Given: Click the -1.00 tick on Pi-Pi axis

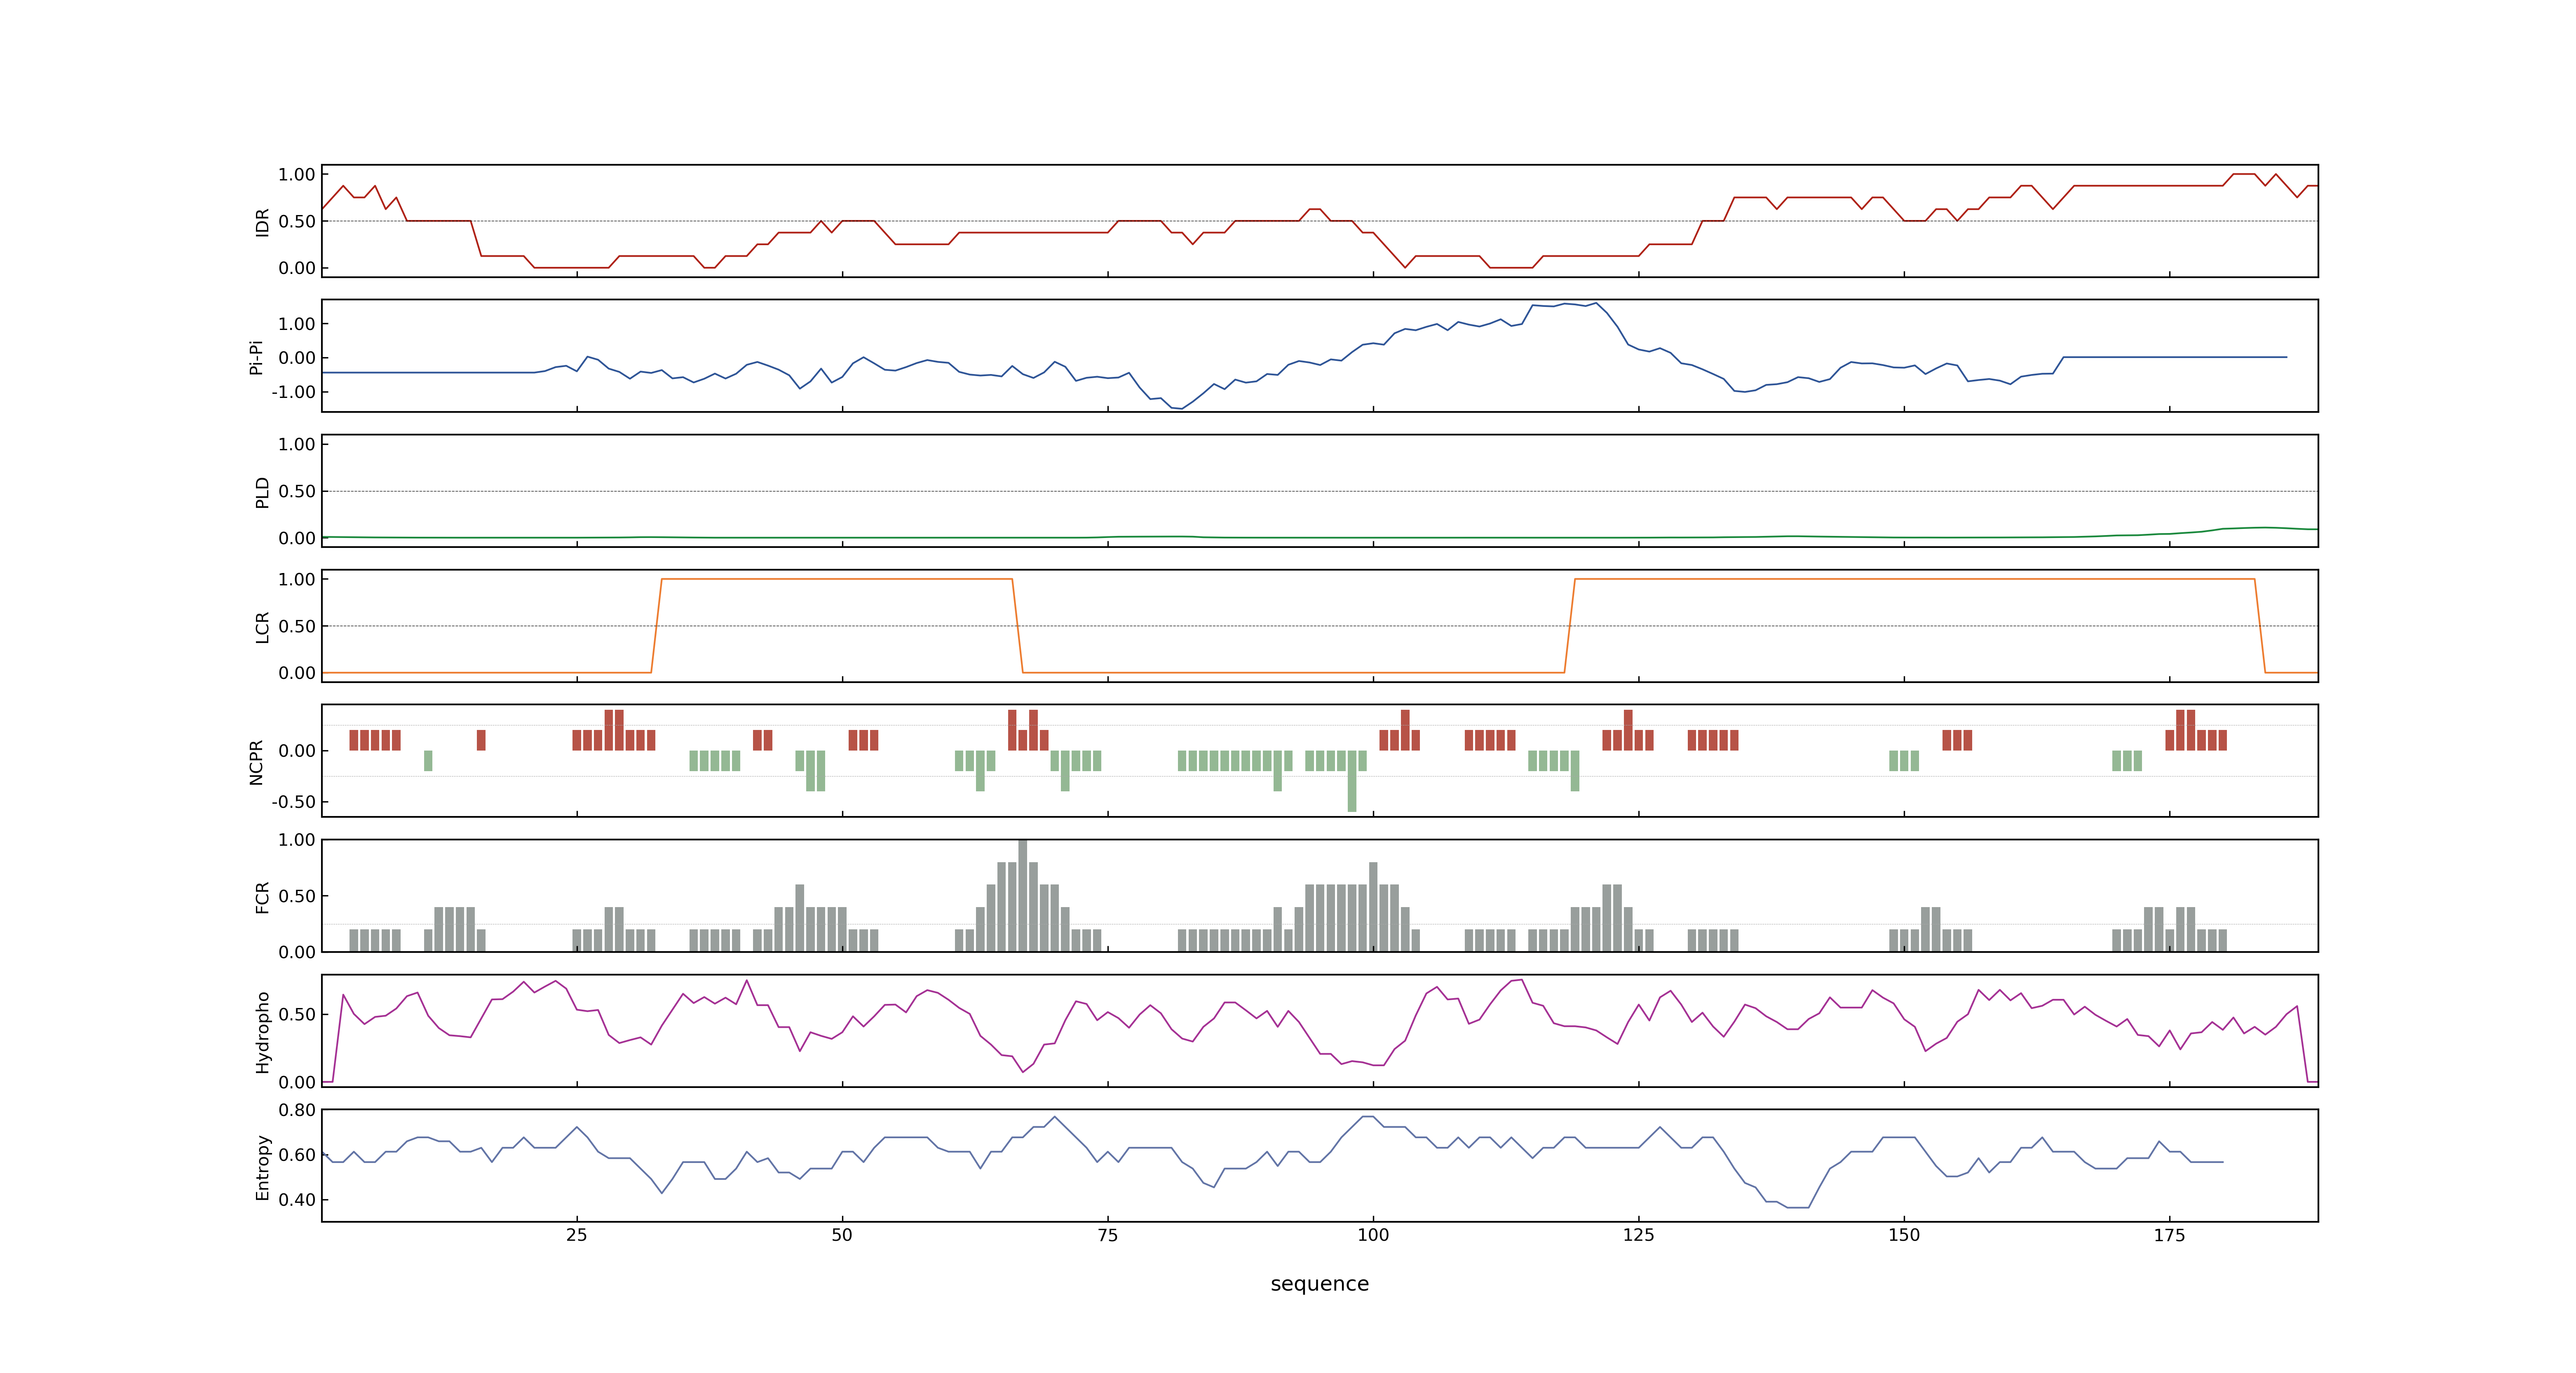Looking at the screenshot, I should (293, 392).
